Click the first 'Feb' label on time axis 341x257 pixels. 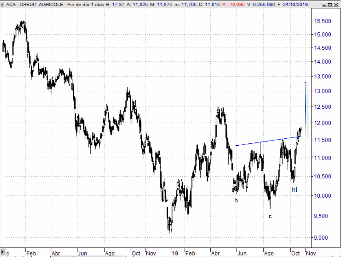[31, 253]
